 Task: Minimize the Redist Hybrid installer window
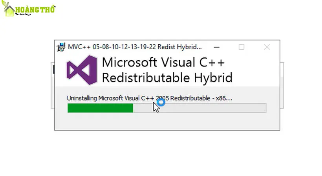click(x=217, y=47)
